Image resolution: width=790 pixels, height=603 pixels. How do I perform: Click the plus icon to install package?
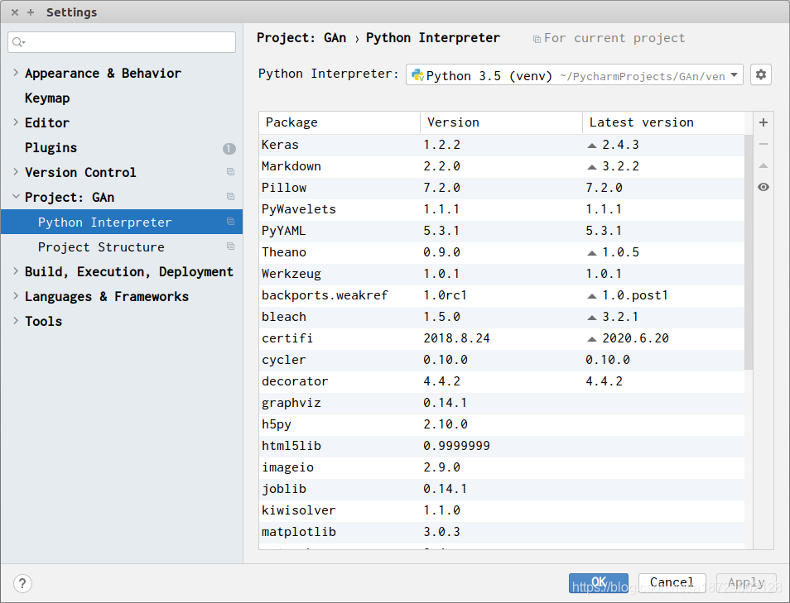[x=764, y=122]
